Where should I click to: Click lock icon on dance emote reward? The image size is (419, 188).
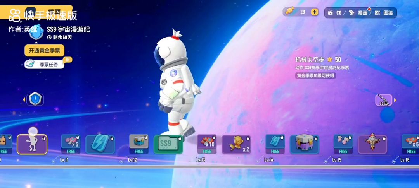43,138
